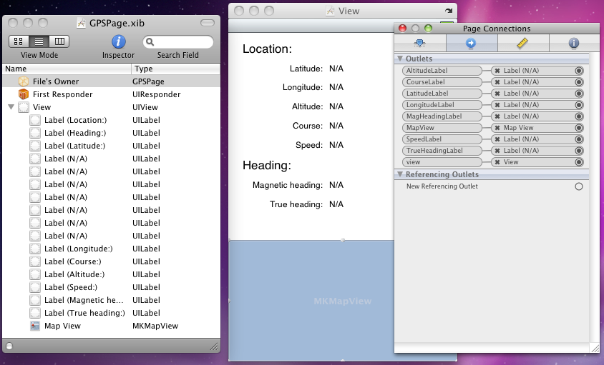
Task: Select Label (Heading:) in the object list
Action: (112, 133)
